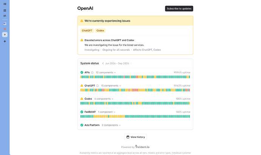
Task: Expand the FedRAMP 1 component dropdown
Action: coord(107,112)
